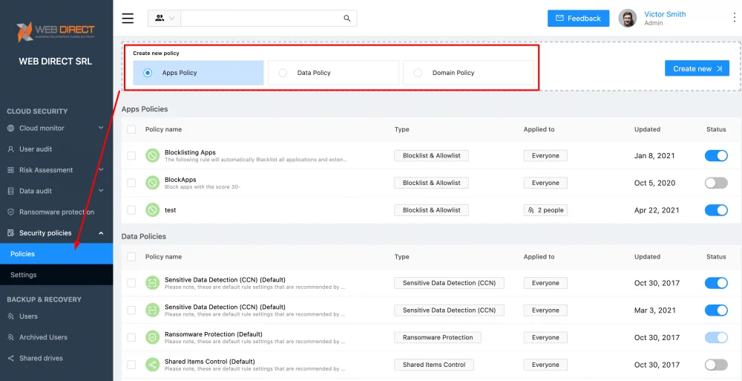Screen dimensions: 742x381
Task: Expand the Risk Assessment chevron
Action: point(101,169)
